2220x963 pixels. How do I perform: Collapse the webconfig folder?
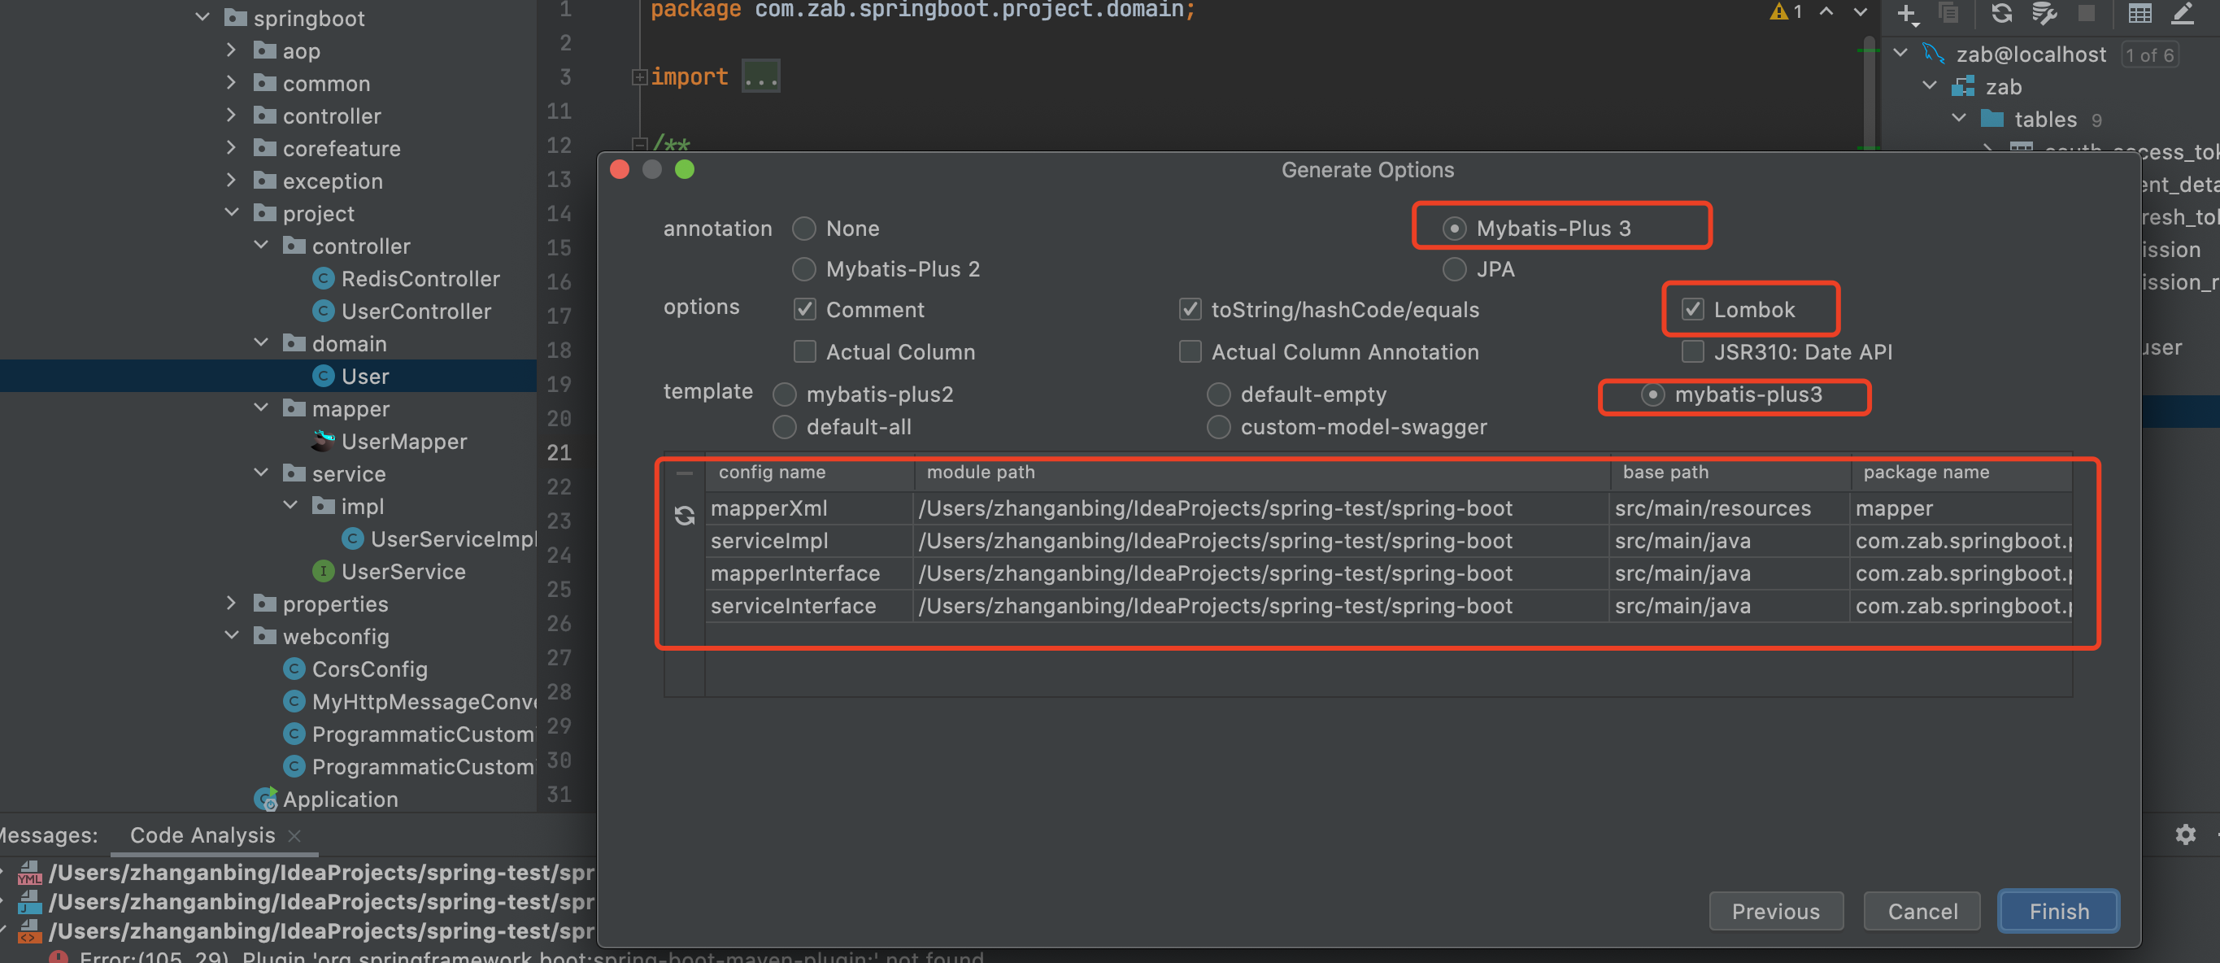click(231, 636)
